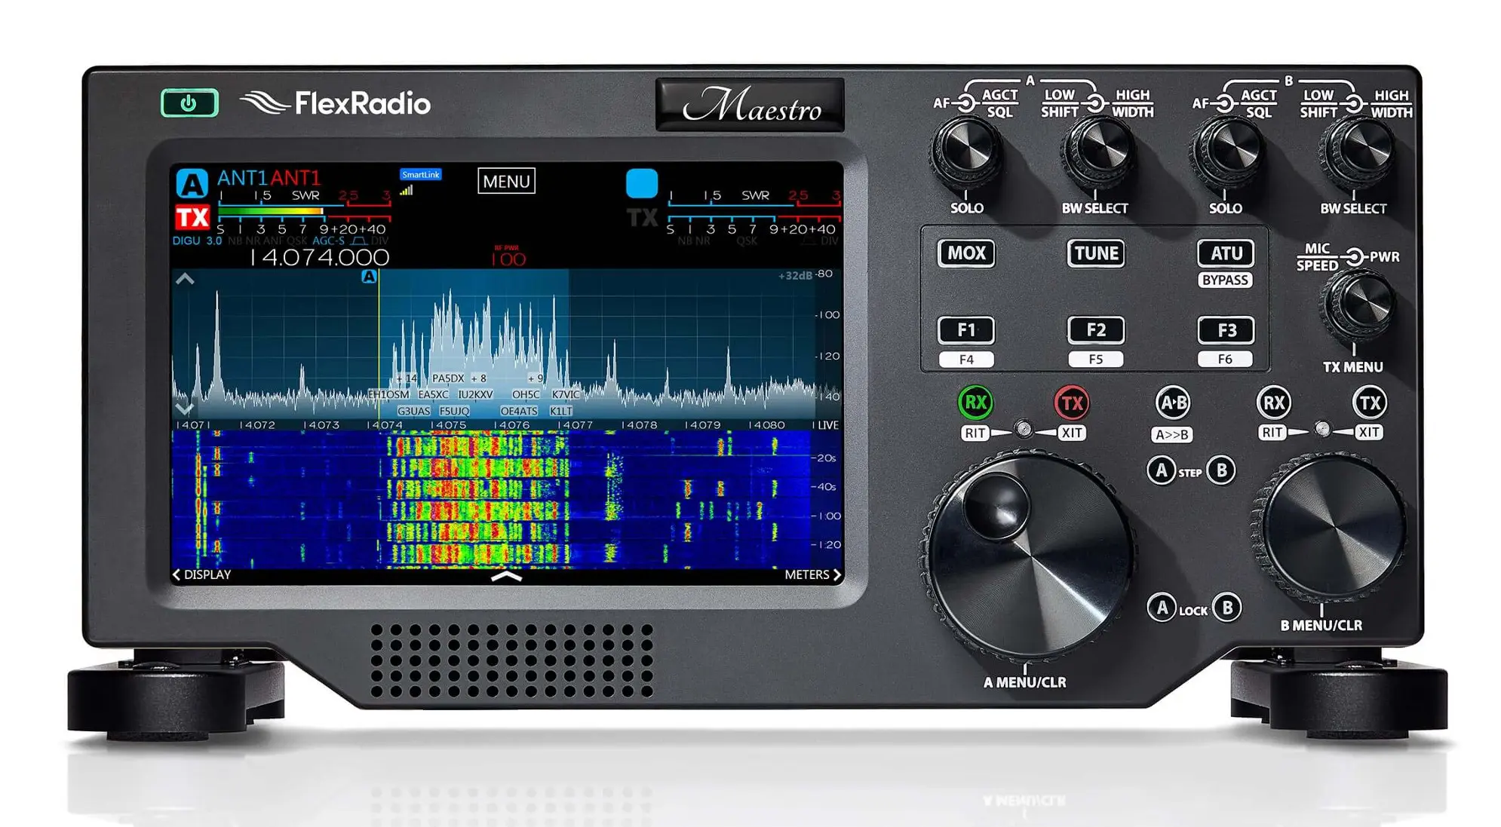Toggle the QSK indicator for slice A
Screen dimensions: 1501x827
pos(296,241)
